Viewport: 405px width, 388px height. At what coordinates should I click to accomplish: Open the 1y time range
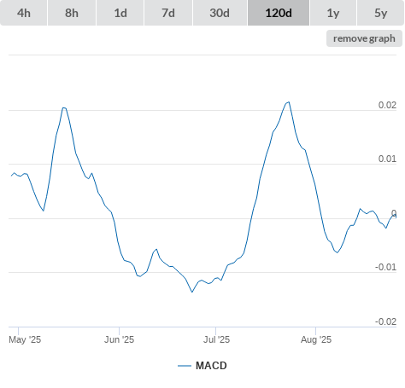333,13
